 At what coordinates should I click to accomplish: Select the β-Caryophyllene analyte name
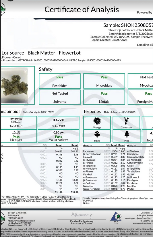click(x=92, y=154)
